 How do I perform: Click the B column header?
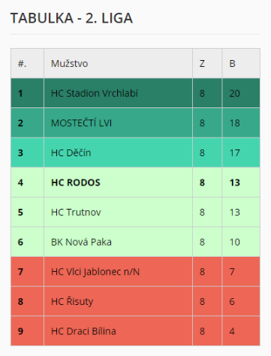pos(241,63)
